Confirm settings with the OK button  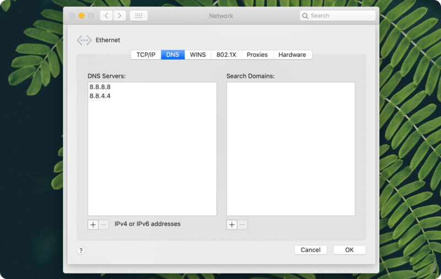click(x=349, y=250)
